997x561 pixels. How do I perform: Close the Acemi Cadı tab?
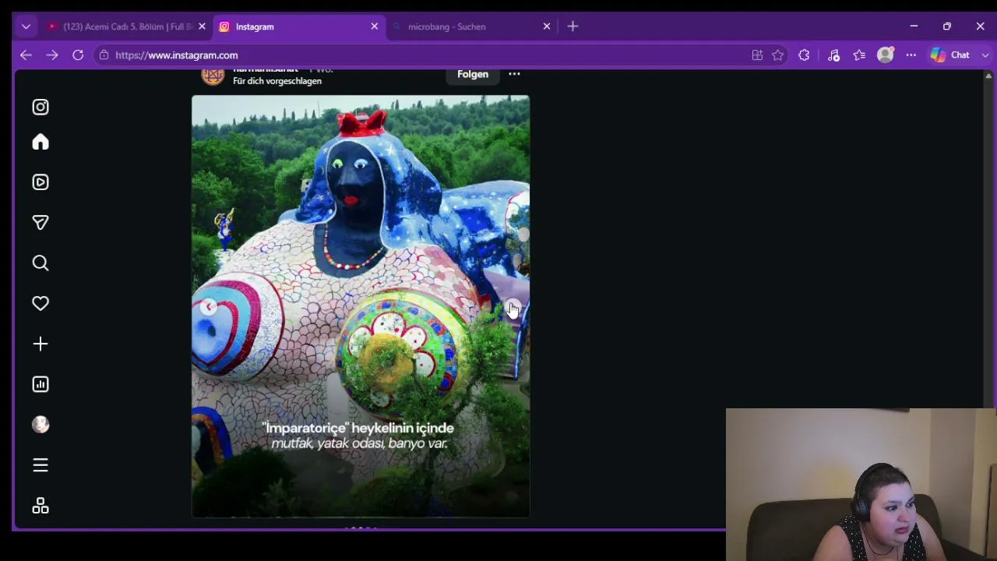[x=202, y=26]
